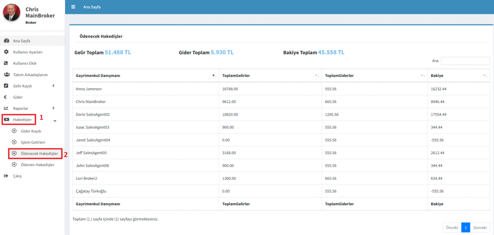Click the Kullanıcı Ekle icon in sidebar
The width and height of the screenshot is (494, 235).
coord(6,63)
